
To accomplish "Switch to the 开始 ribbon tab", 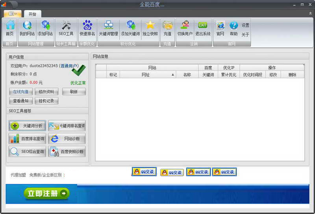I will click(32, 14).
